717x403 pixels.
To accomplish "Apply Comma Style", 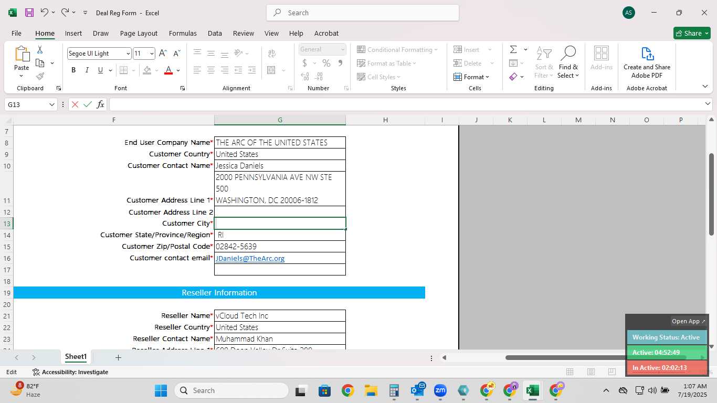I will tap(340, 63).
